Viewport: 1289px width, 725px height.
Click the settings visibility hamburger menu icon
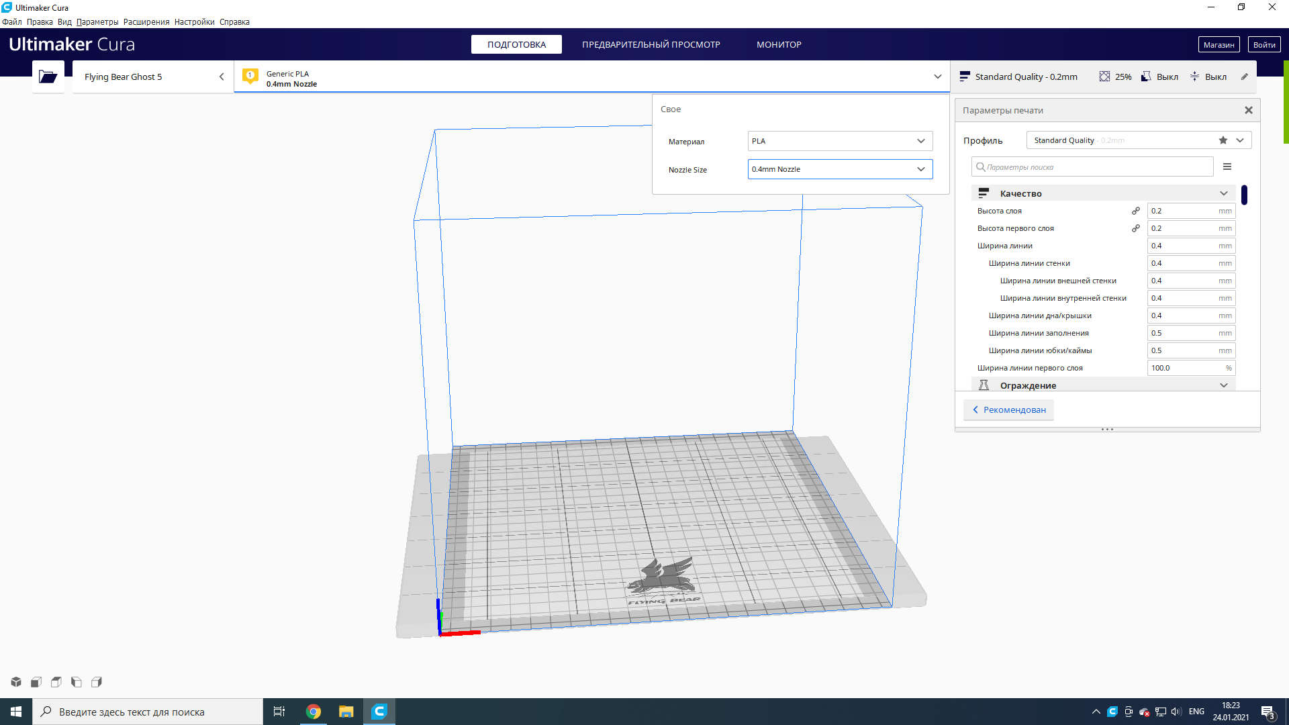(1227, 166)
